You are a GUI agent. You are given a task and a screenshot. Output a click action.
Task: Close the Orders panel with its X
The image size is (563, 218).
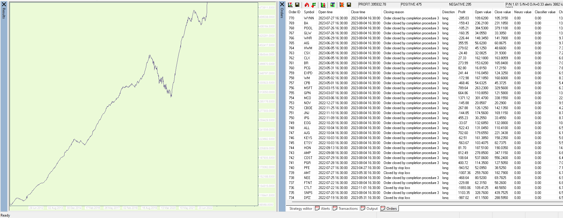pos(282,4)
